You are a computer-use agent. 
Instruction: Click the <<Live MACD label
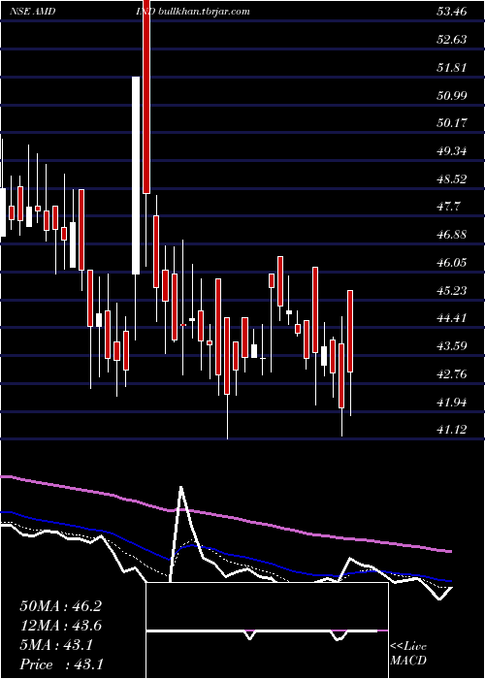(x=408, y=654)
